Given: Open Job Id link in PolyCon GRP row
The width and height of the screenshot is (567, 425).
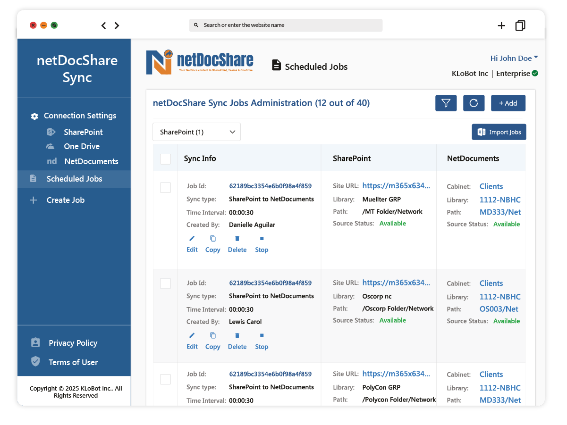Looking at the screenshot, I should pos(270,374).
